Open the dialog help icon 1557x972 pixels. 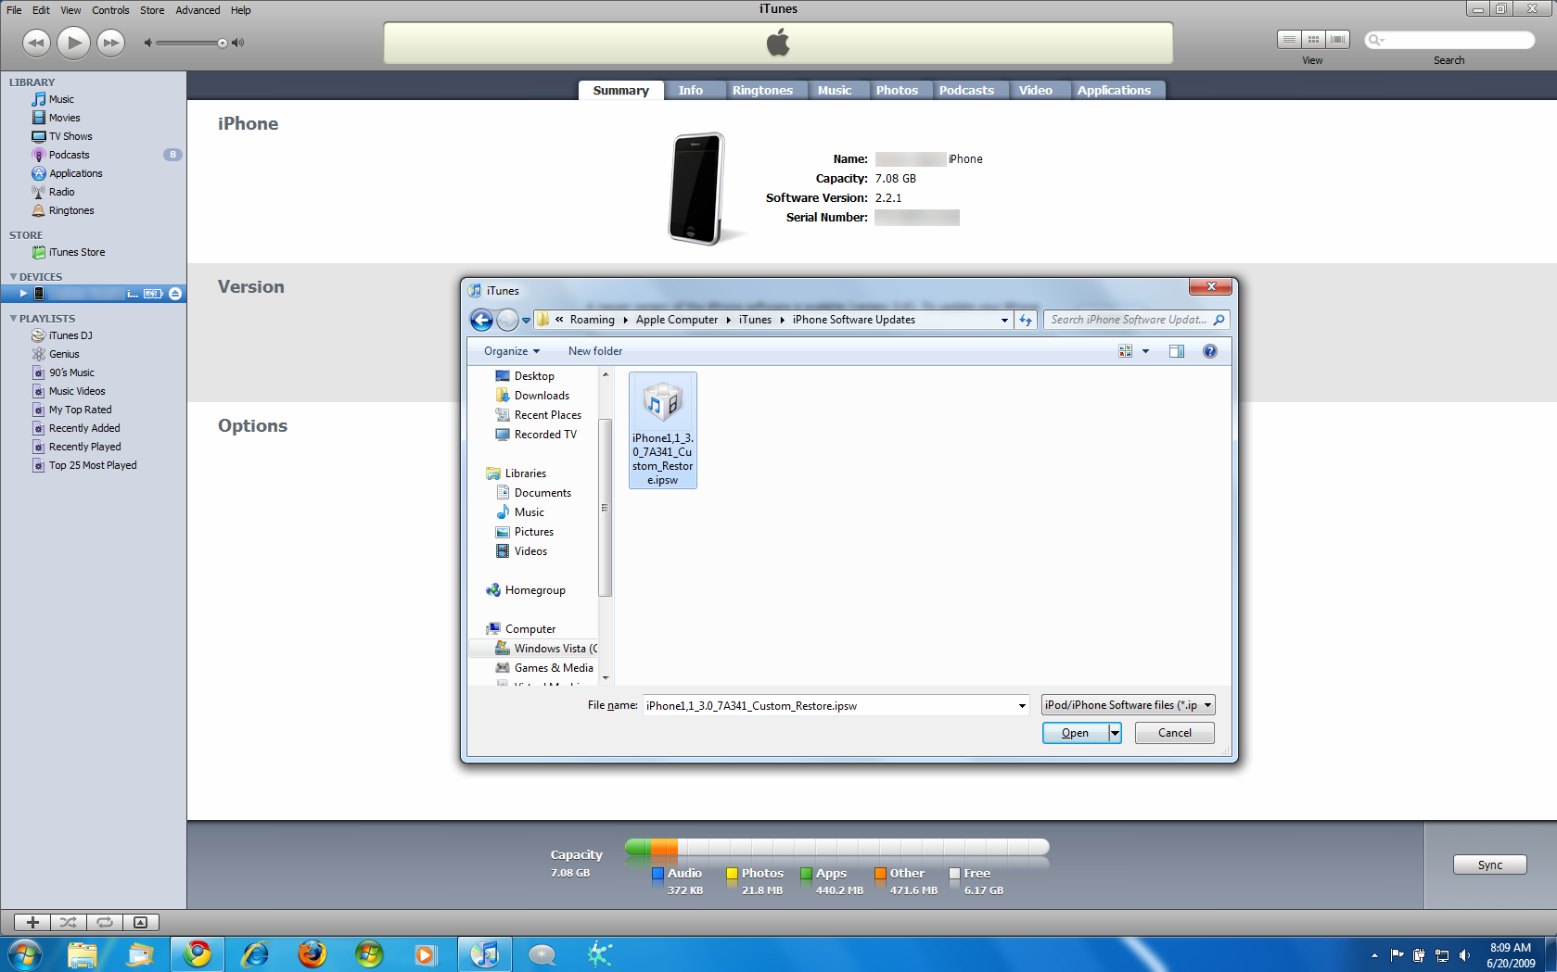pos(1209,351)
